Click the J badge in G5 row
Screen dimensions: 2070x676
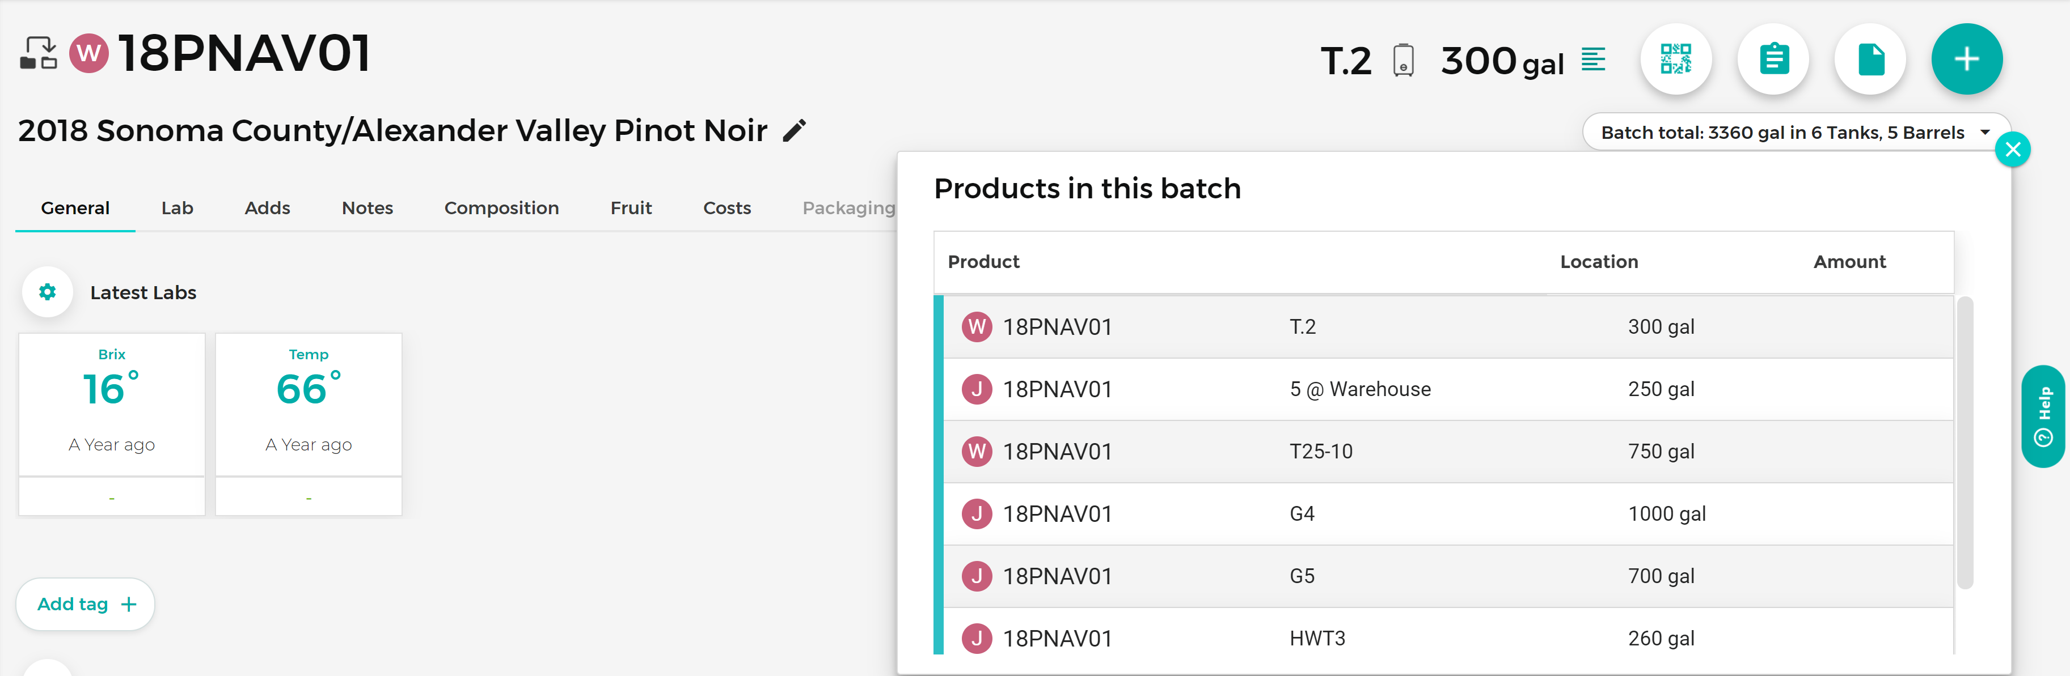(977, 576)
